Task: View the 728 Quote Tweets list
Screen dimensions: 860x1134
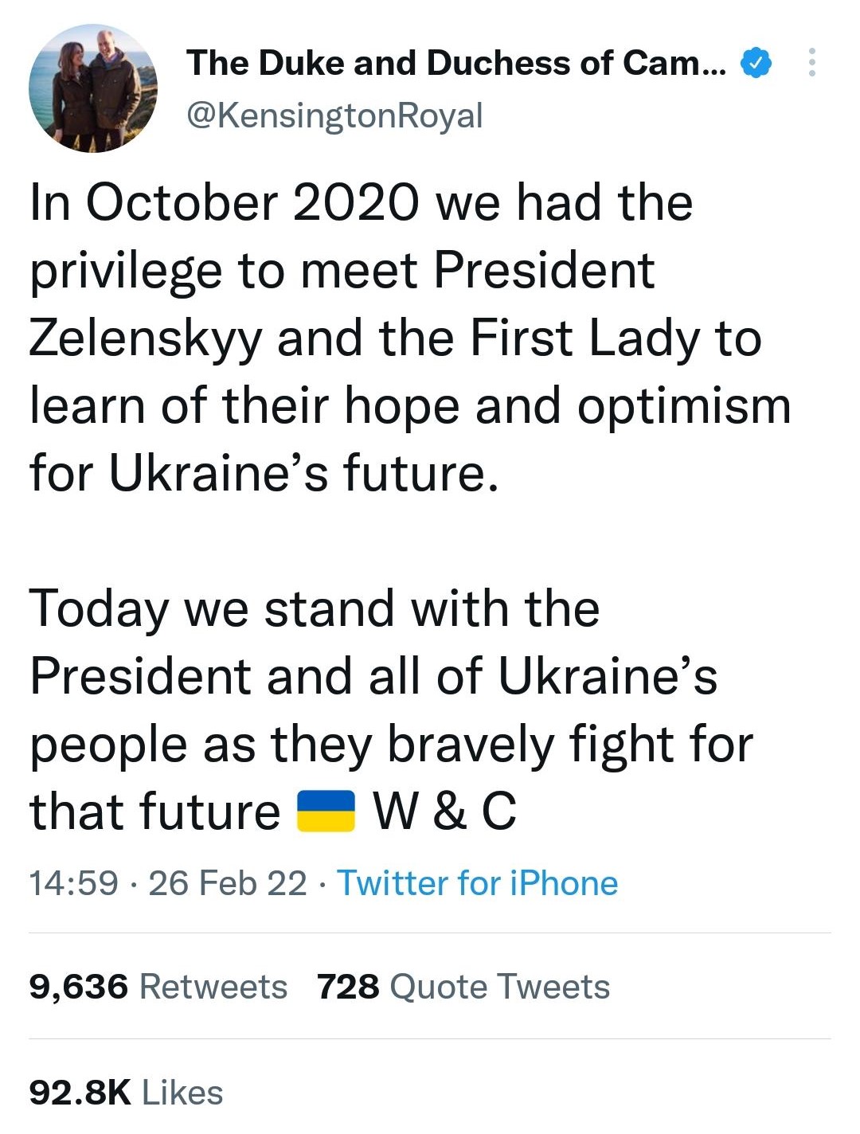Action: click(463, 987)
